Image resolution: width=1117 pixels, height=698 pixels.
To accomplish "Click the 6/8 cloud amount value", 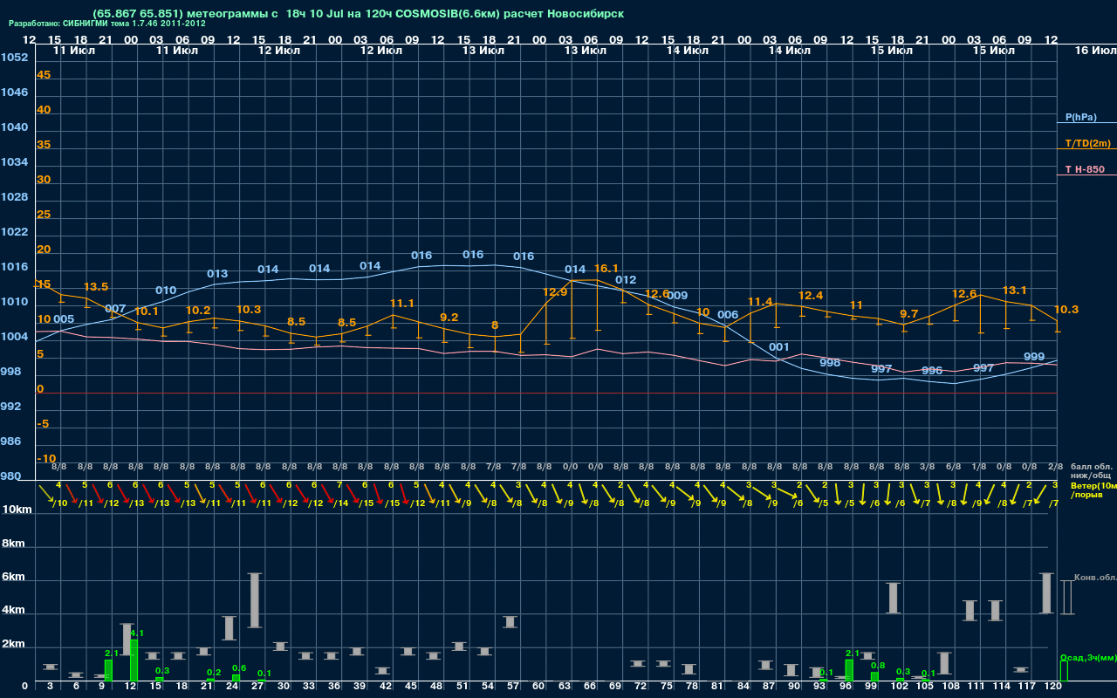I will [x=953, y=467].
